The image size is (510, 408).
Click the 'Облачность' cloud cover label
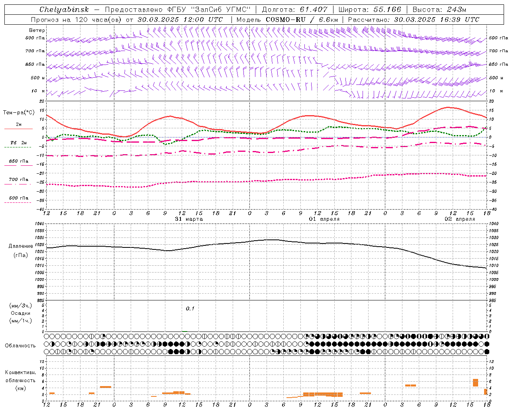tap(20, 345)
